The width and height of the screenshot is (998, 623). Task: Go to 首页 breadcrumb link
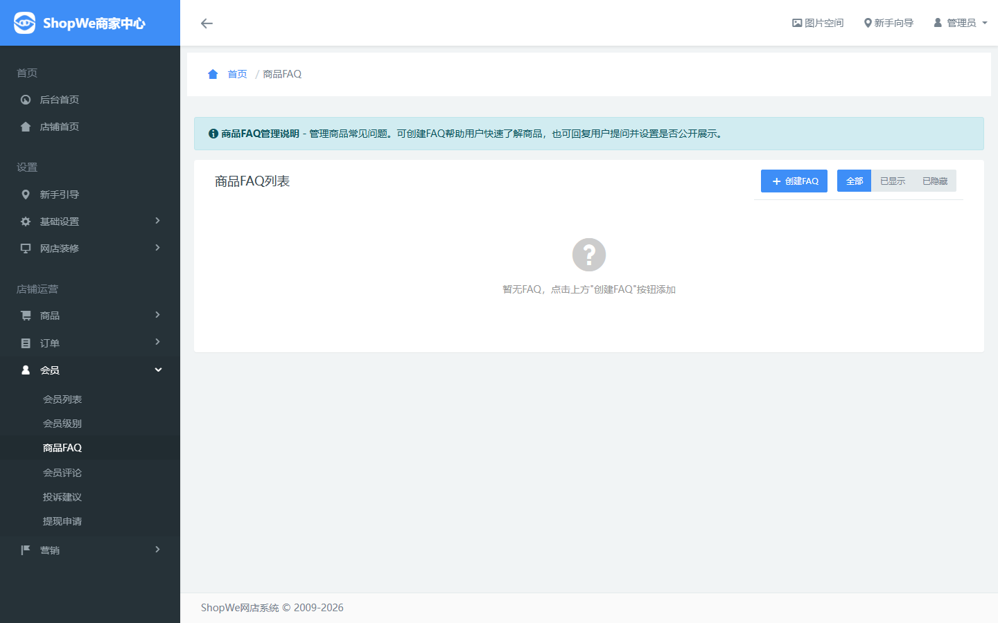point(237,74)
